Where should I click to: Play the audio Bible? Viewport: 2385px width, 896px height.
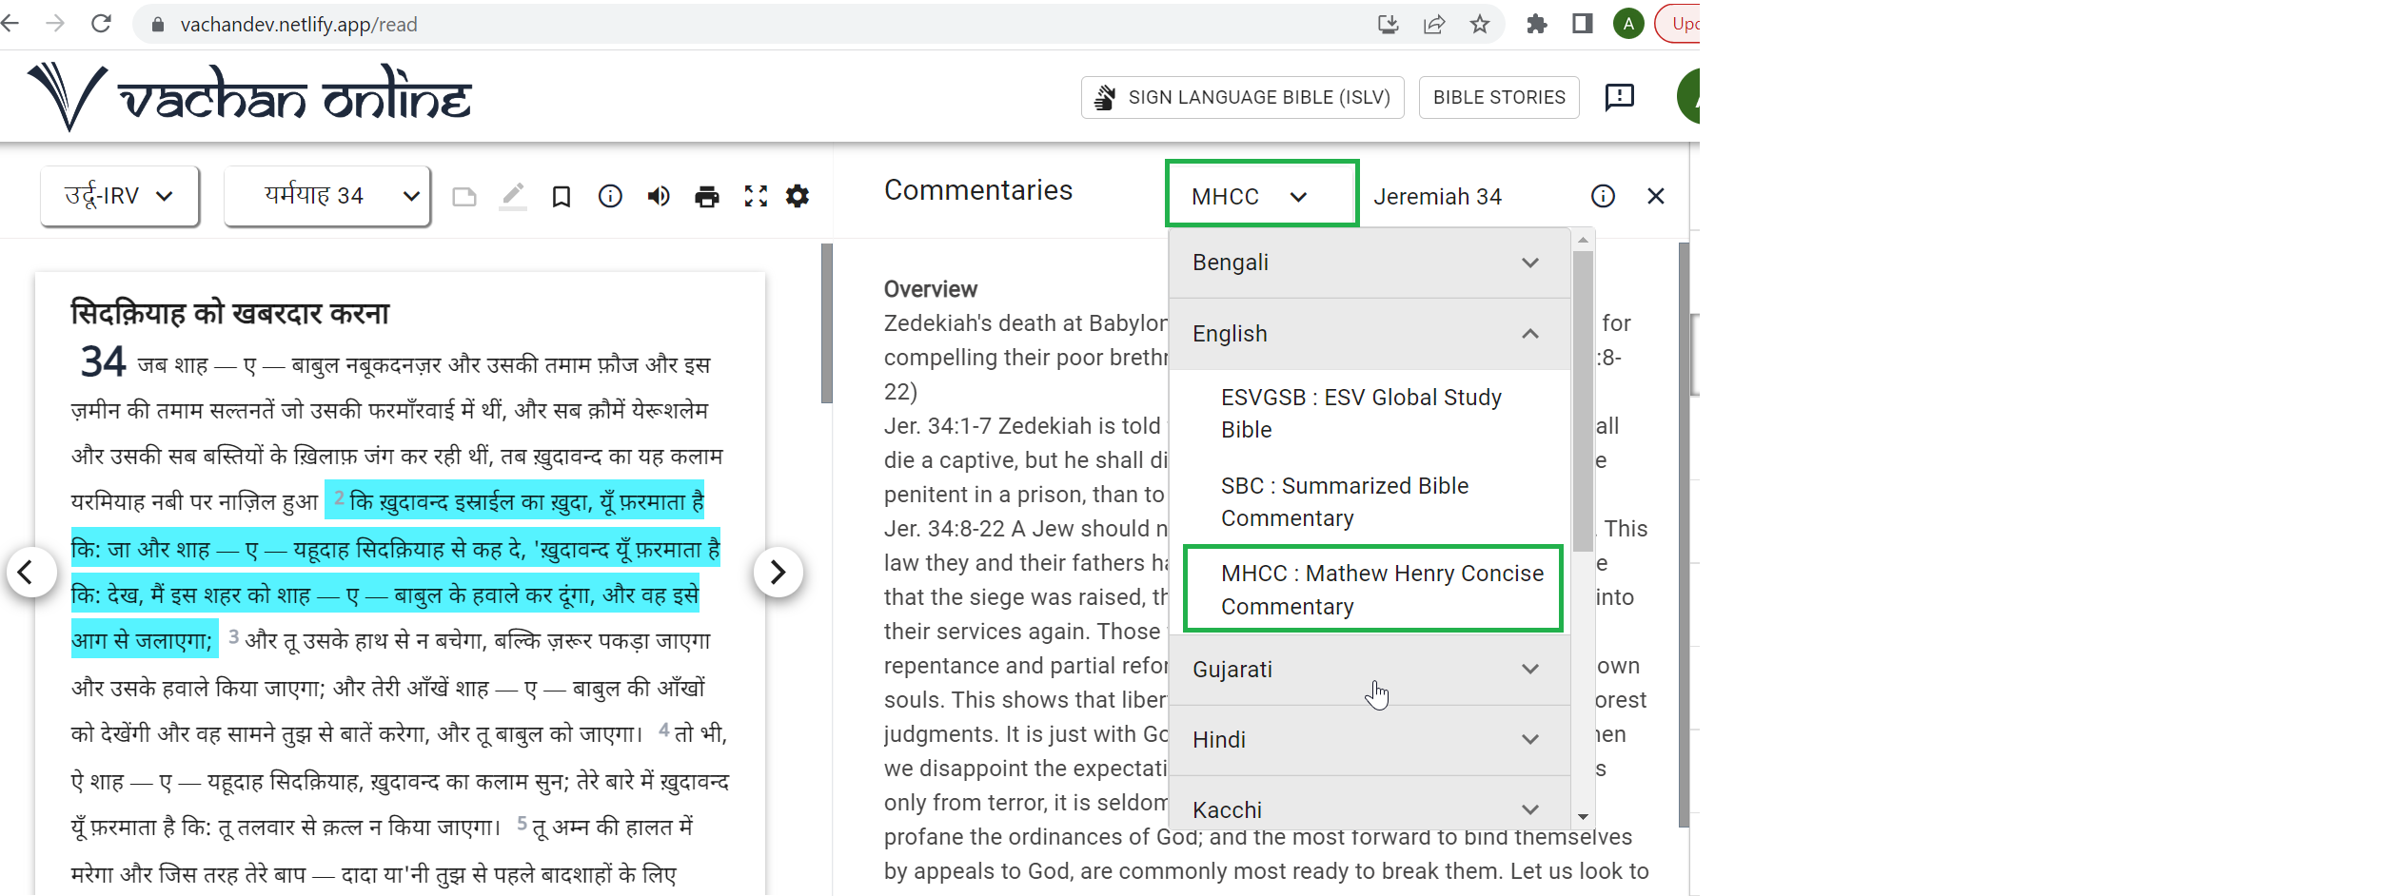pos(658,196)
